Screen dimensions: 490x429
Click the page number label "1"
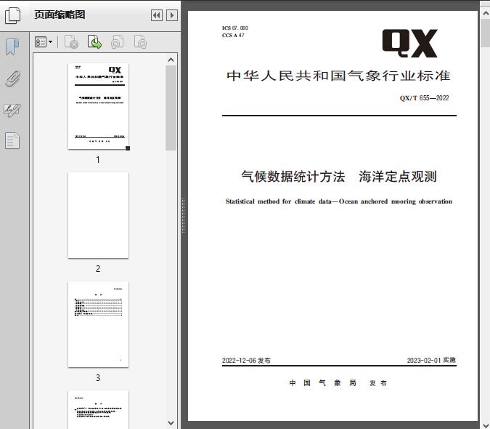tap(98, 160)
